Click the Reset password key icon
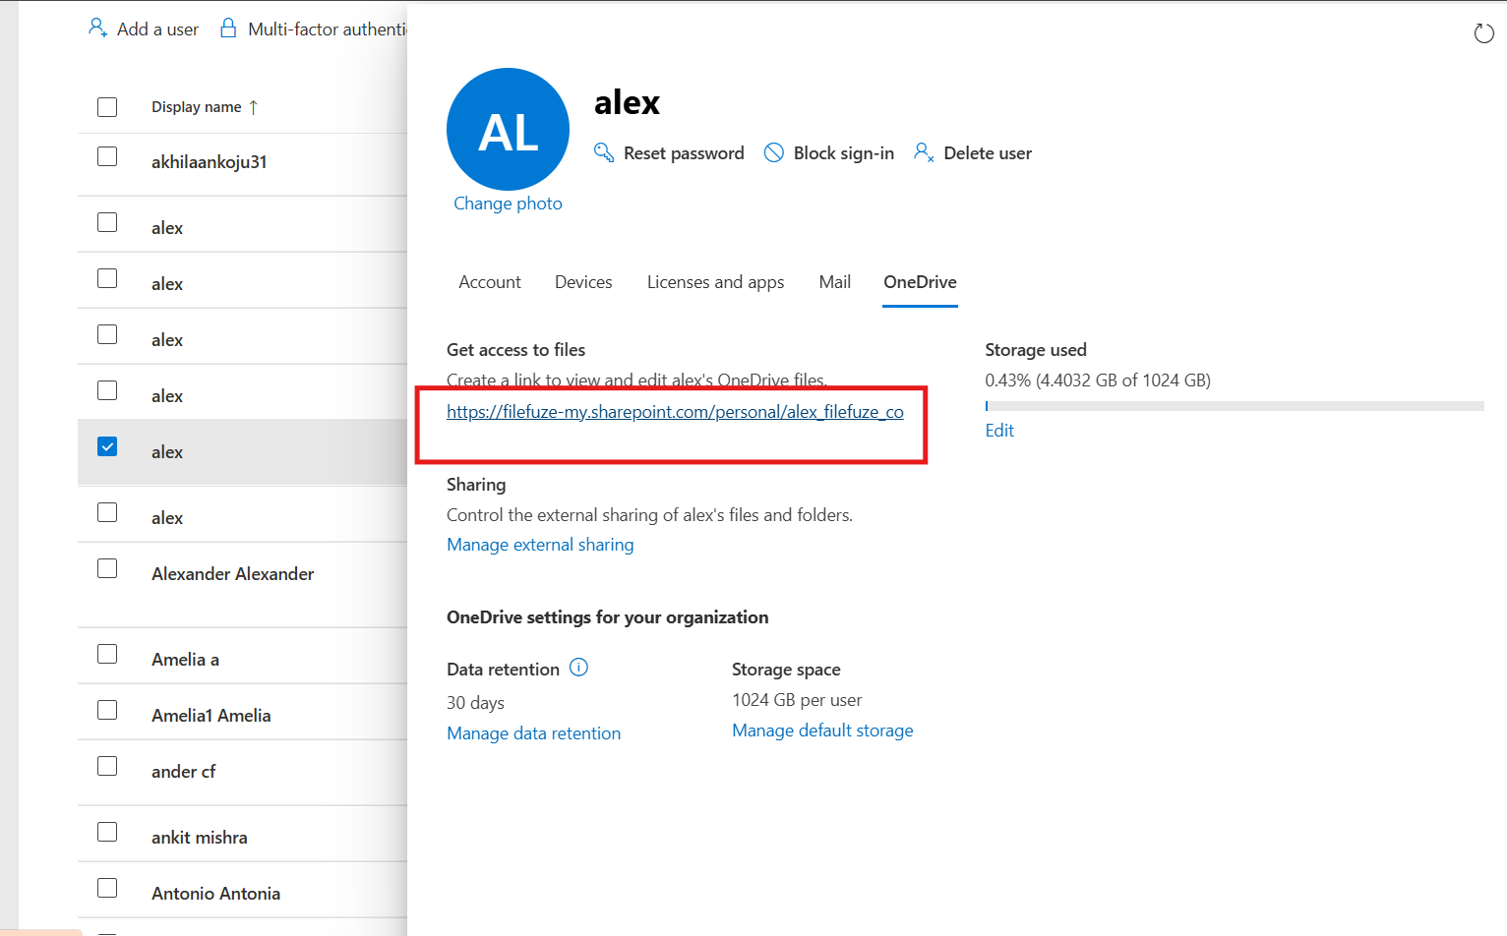The image size is (1507, 936). point(603,152)
